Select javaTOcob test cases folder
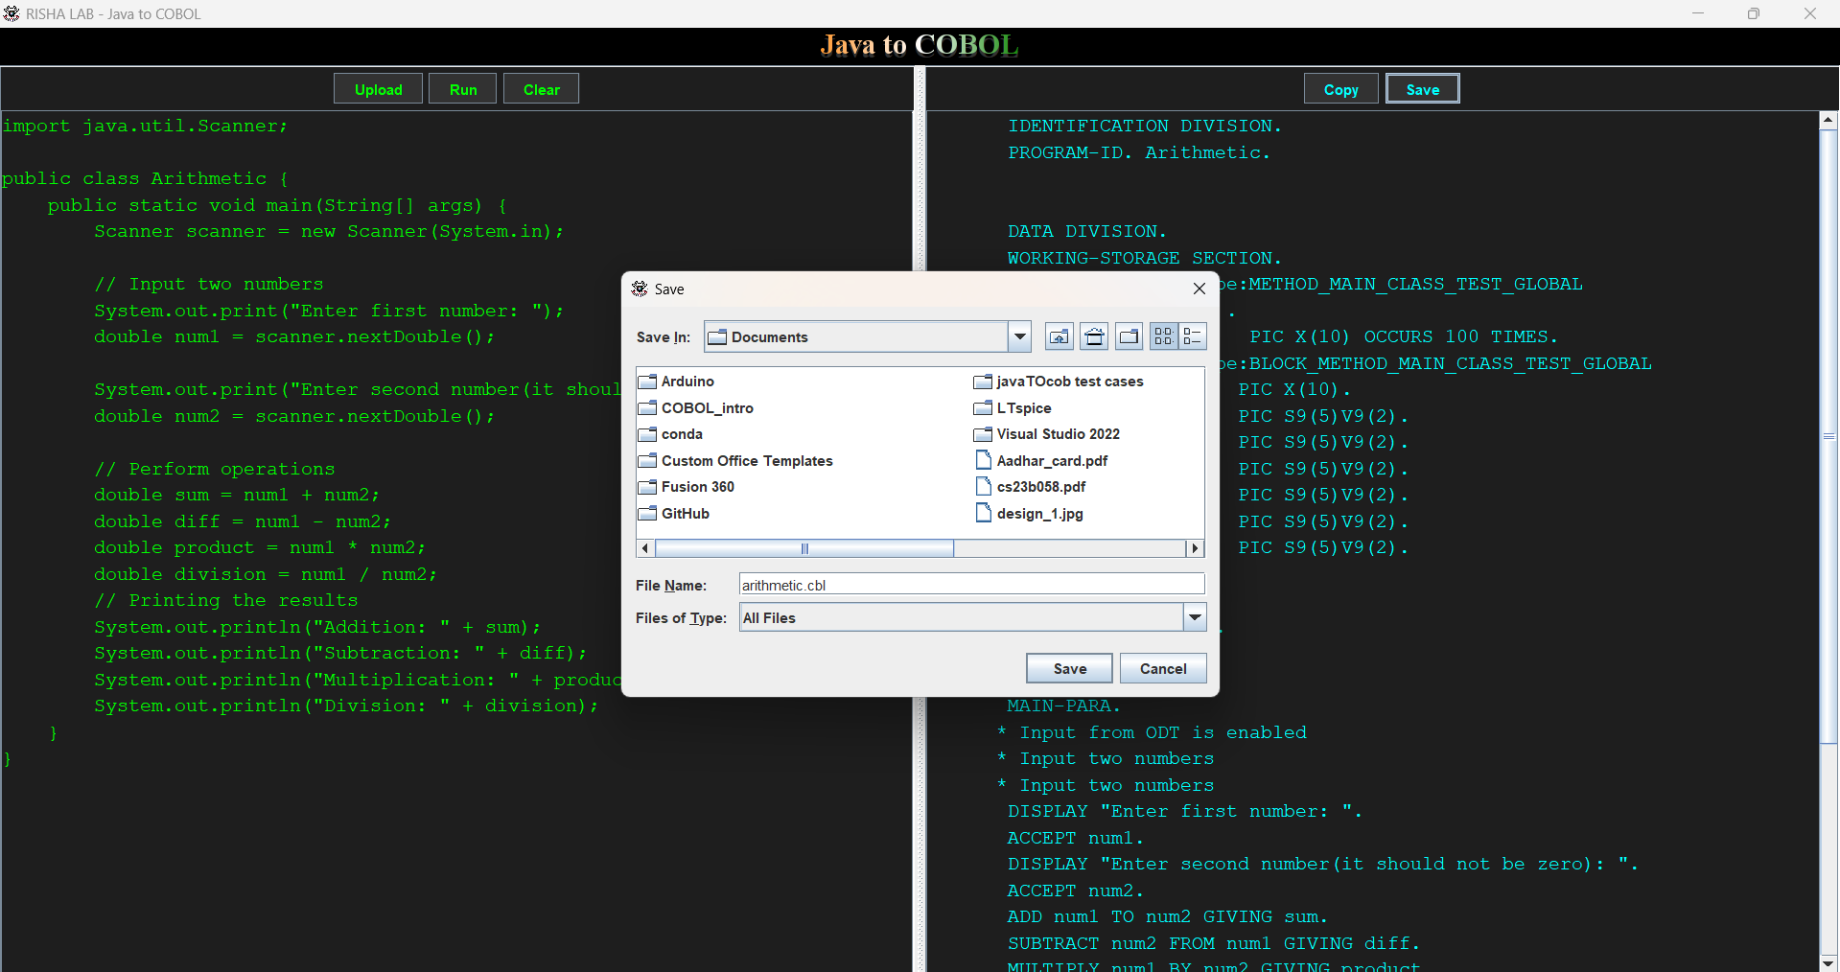 click(1060, 382)
